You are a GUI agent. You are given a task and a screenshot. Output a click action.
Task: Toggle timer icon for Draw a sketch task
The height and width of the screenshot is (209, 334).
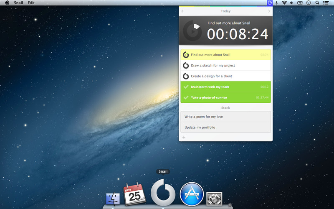(x=186, y=66)
